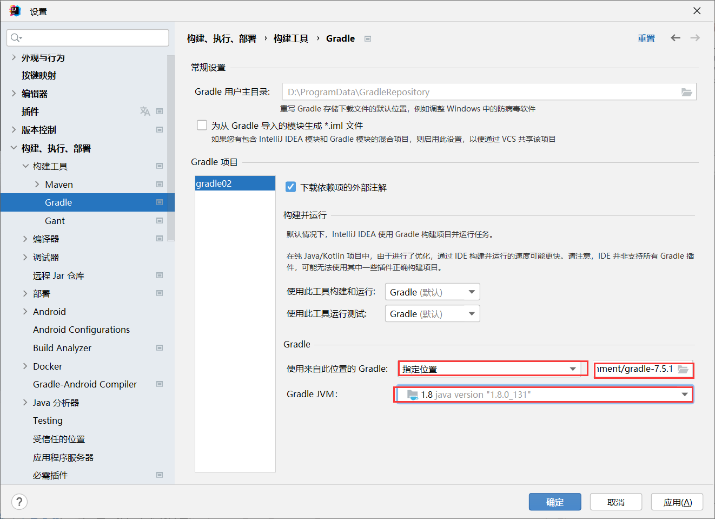Click the project-level icon beside Build Analyzer
The height and width of the screenshot is (519, 715).
click(160, 347)
